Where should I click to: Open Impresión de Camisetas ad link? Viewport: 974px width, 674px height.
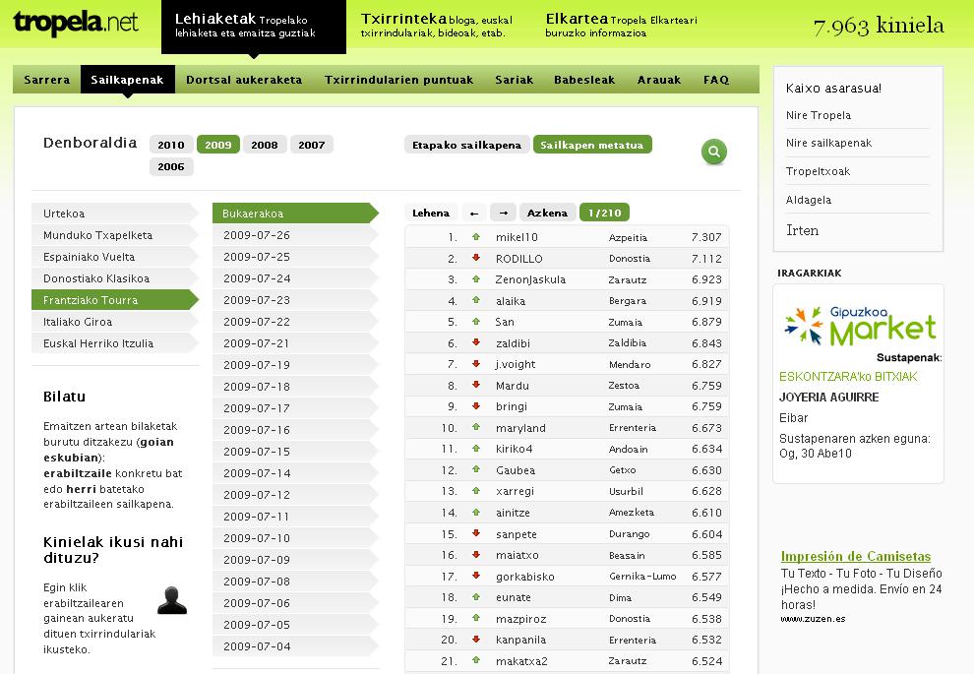855,557
